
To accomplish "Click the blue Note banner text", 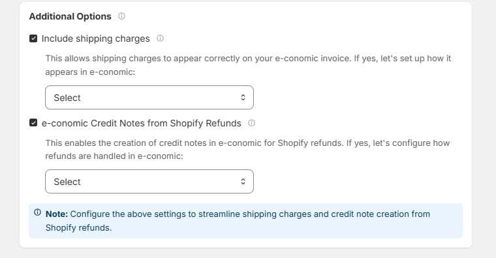I will pos(238,221).
